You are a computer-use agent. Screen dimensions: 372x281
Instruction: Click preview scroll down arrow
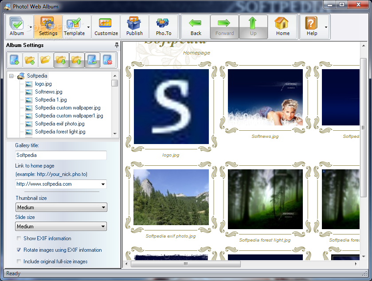(364, 257)
